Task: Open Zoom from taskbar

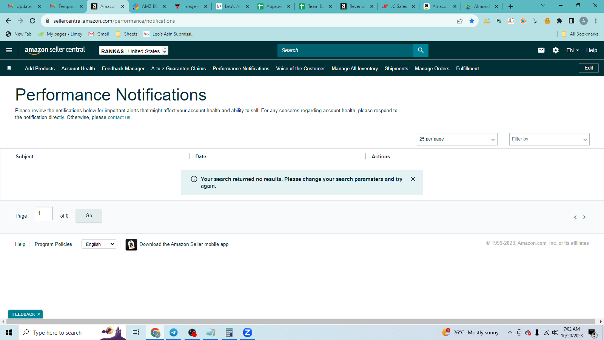Action: click(248, 332)
